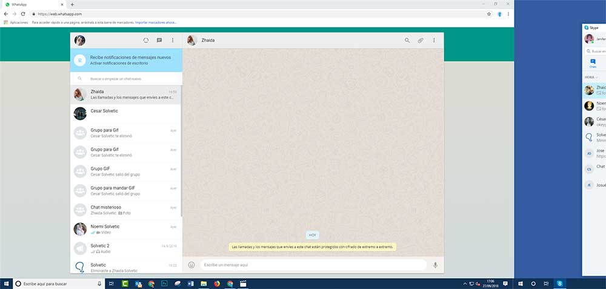Click the end-to-end encryption notice

click(312, 247)
